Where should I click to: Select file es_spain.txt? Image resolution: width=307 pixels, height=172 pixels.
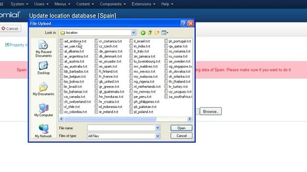tap(106, 66)
